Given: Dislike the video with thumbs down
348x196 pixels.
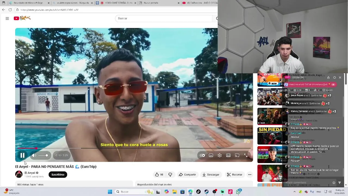Looking at the screenshot, I should (x=170, y=174).
